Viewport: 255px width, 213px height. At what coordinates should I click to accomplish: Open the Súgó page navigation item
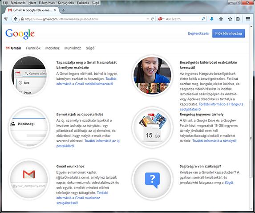(x=90, y=48)
